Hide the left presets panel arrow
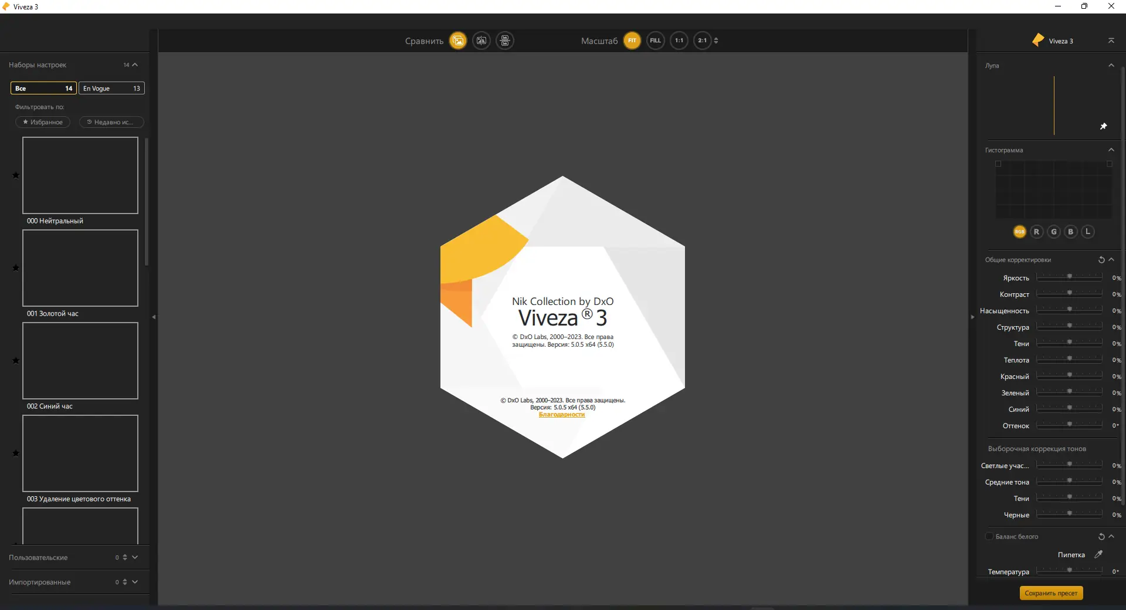 [x=154, y=317]
